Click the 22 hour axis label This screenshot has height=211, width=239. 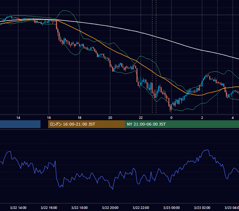click(x=141, y=118)
